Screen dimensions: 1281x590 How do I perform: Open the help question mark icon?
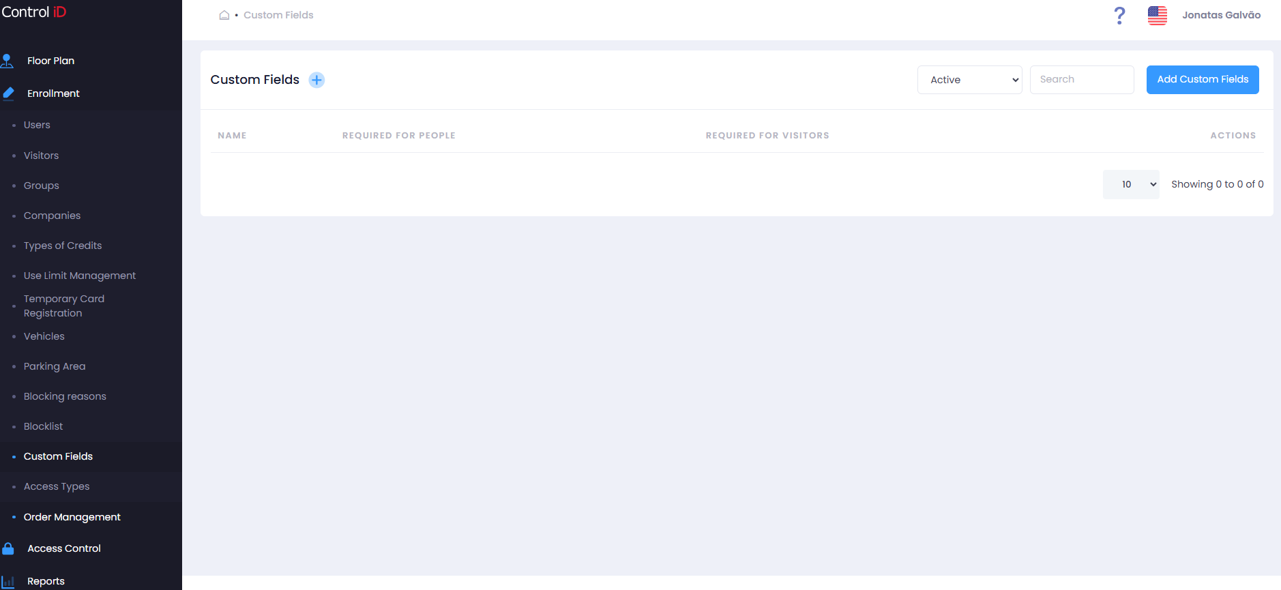point(1119,15)
